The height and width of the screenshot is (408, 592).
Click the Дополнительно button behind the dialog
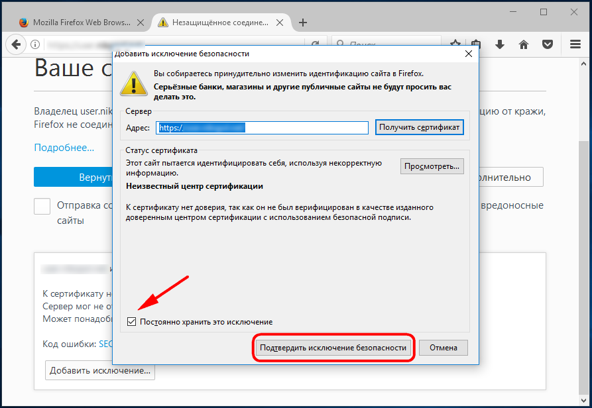511,177
